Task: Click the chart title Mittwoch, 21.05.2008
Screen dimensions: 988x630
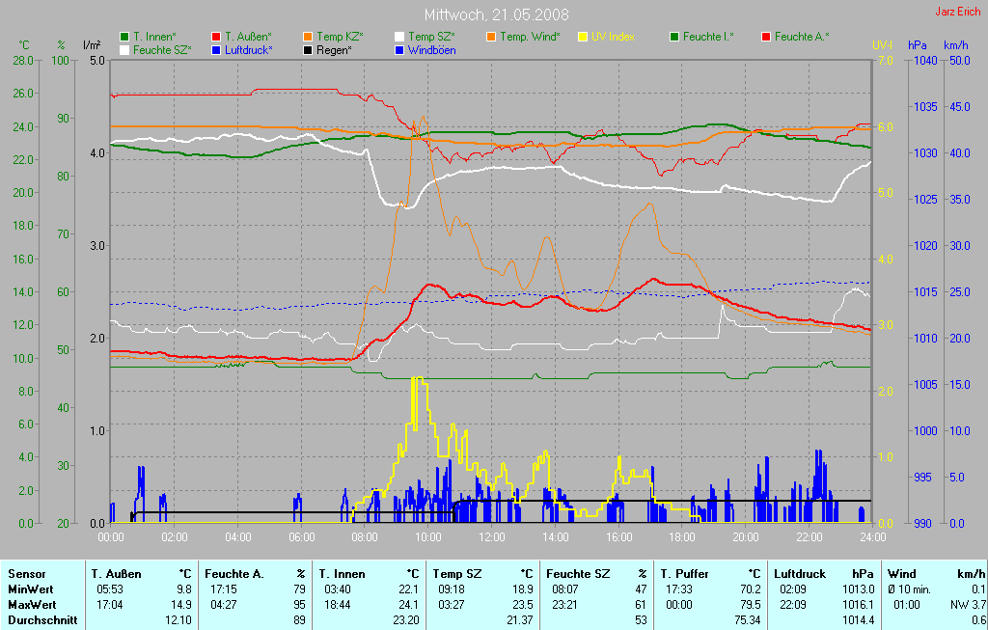Action: [497, 14]
